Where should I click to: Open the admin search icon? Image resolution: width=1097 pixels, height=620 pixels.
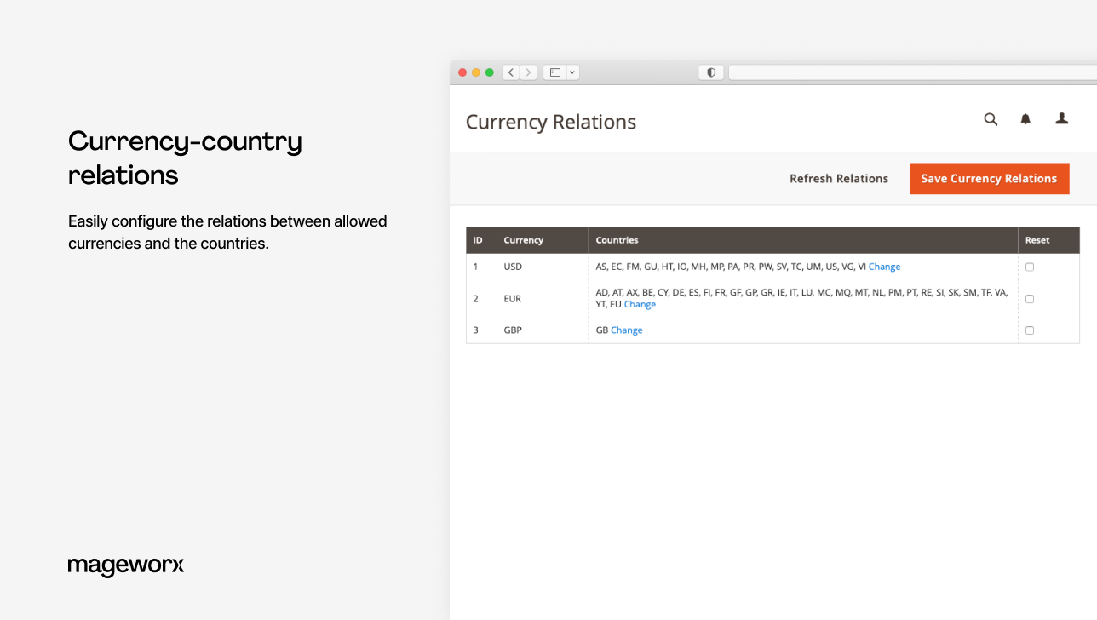pyautogui.click(x=991, y=119)
